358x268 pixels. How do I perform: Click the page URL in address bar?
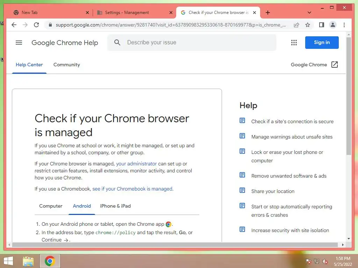pos(171,25)
